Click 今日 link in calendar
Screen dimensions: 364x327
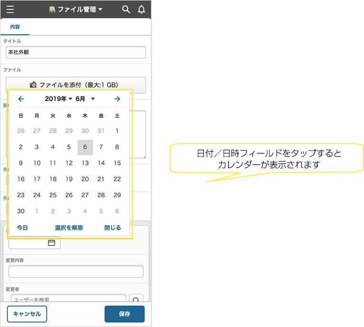(x=22, y=228)
